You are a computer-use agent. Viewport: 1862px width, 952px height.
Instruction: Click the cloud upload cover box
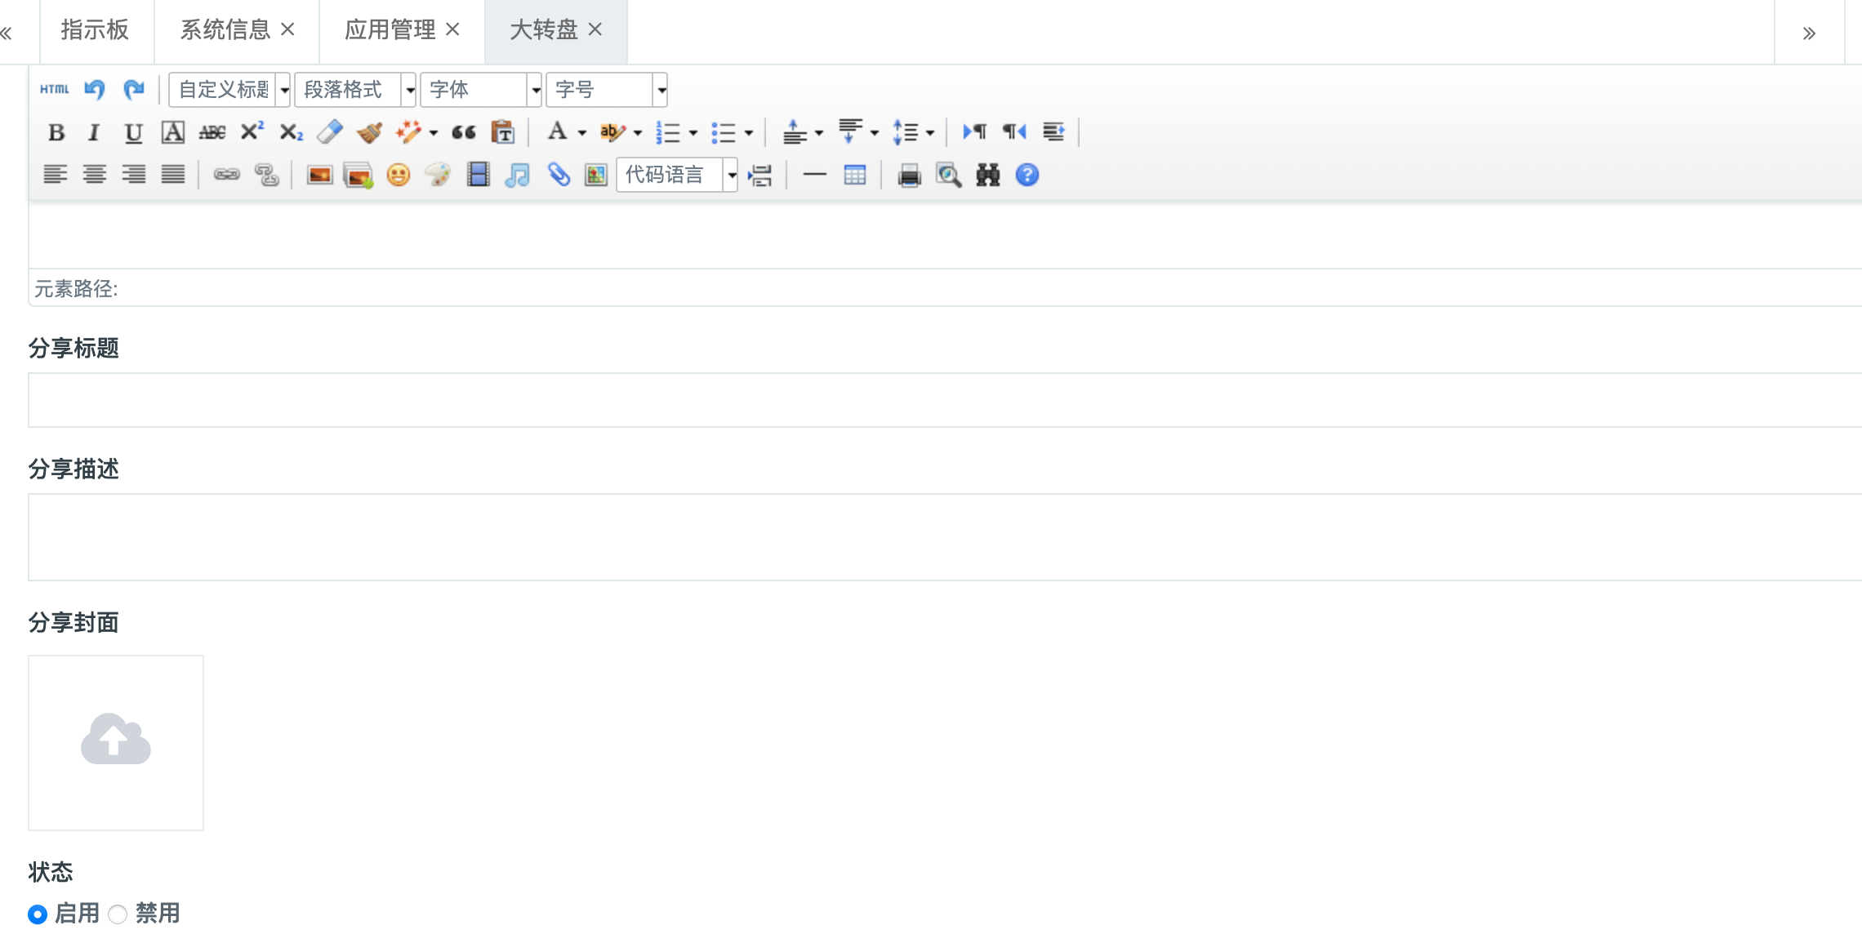point(116,742)
